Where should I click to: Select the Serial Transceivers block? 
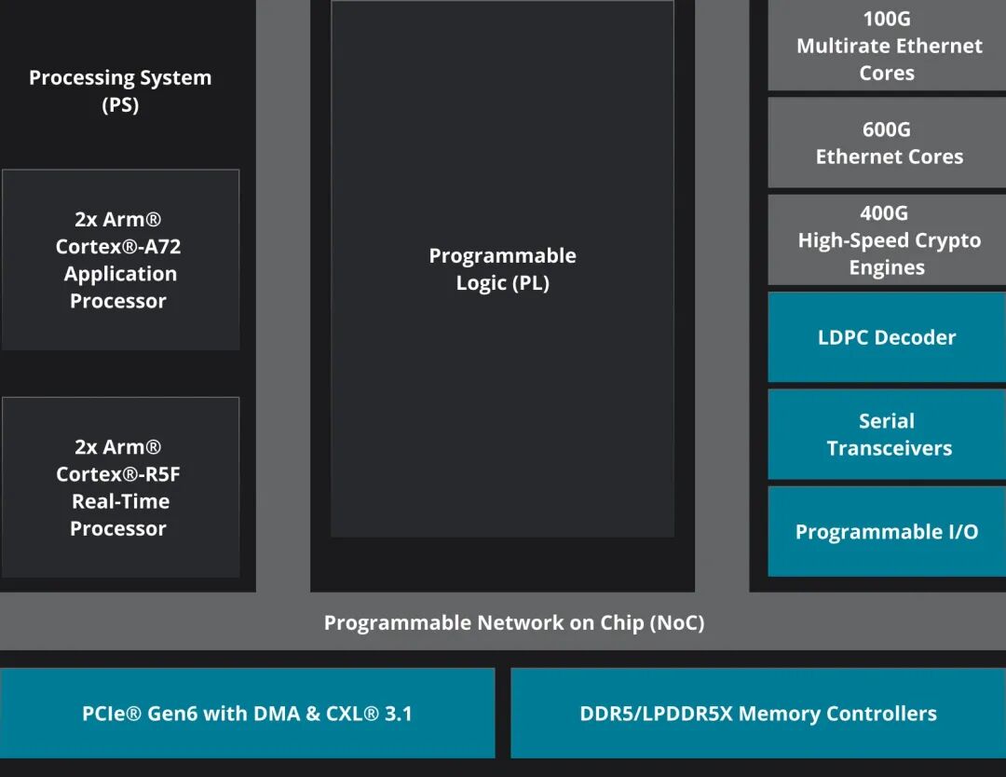pos(887,434)
